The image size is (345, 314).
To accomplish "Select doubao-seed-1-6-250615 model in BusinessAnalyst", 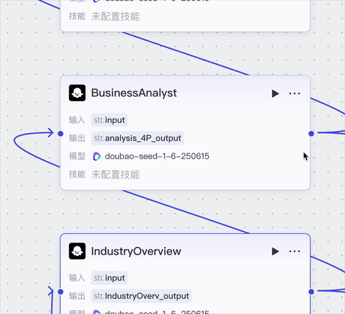I will (x=157, y=156).
